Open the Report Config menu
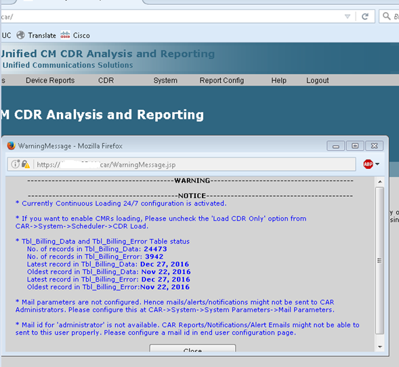The height and width of the screenshot is (367, 399). tap(222, 81)
